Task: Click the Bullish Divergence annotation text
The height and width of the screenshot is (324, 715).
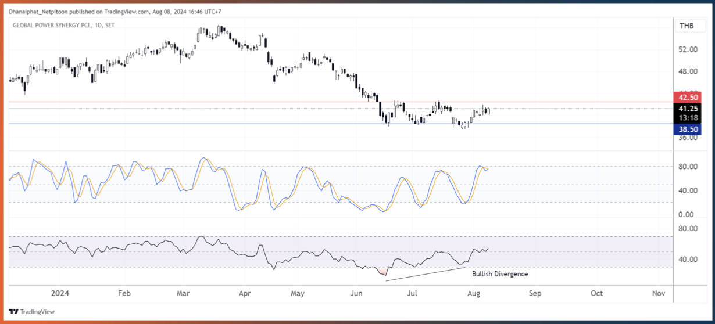Action: tap(500, 274)
